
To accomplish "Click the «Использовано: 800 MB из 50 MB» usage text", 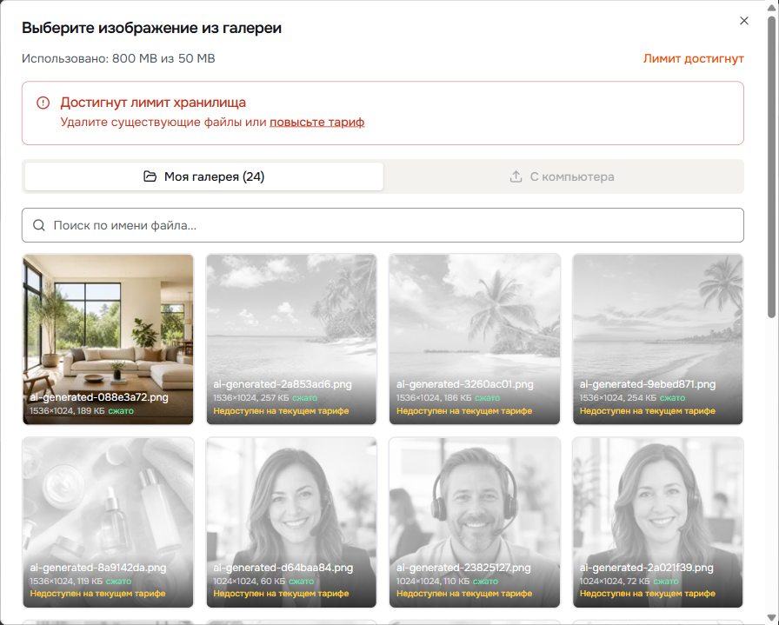I will coord(118,58).
